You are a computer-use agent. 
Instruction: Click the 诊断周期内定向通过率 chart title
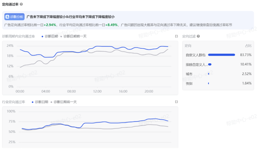18,36
